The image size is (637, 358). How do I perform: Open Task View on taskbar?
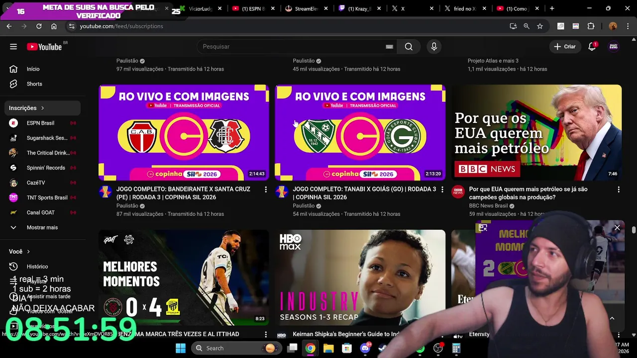click(x=292, y=348)
